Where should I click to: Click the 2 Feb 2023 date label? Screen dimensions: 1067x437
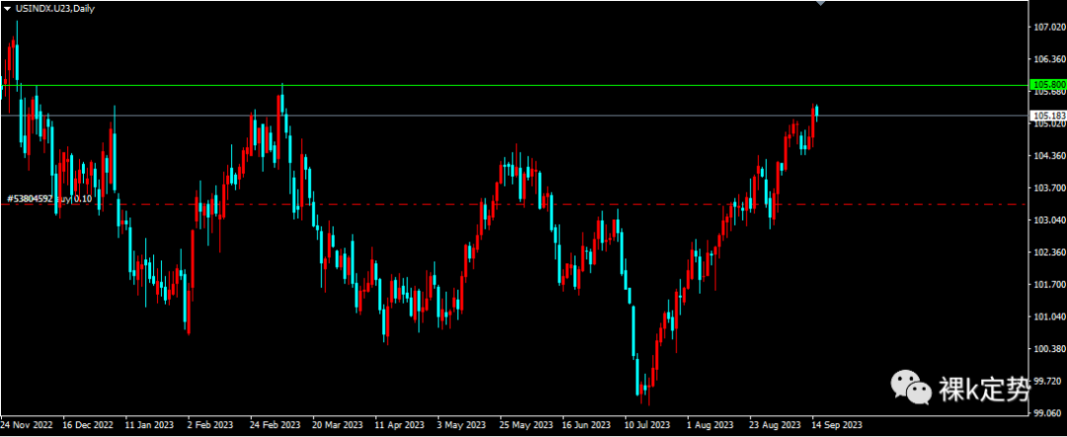click(x=211, y=425)
